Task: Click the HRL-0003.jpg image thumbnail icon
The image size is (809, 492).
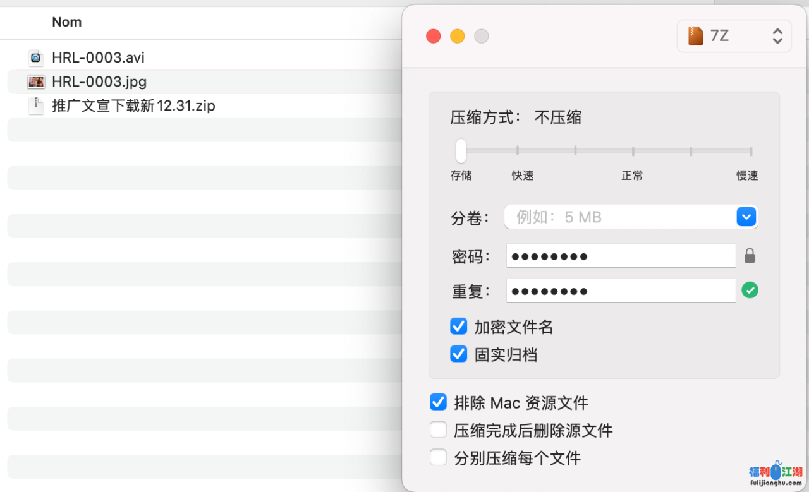Action: coord(36,82)
